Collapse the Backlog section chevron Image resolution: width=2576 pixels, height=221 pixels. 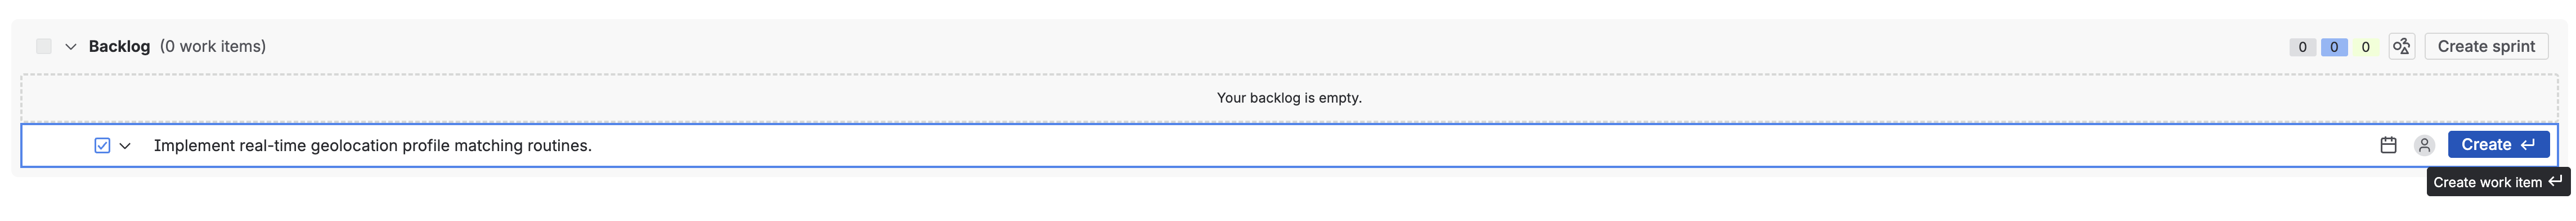click(x=71, y=46)
